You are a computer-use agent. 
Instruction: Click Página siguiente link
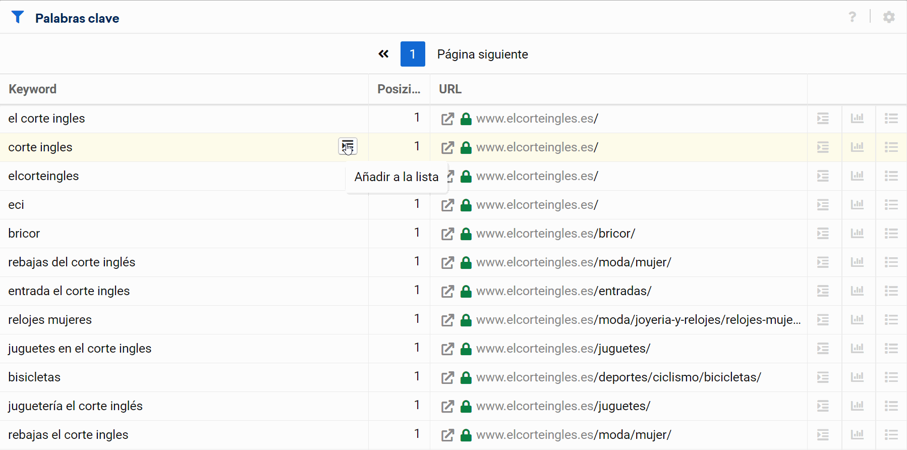point(482,54)
